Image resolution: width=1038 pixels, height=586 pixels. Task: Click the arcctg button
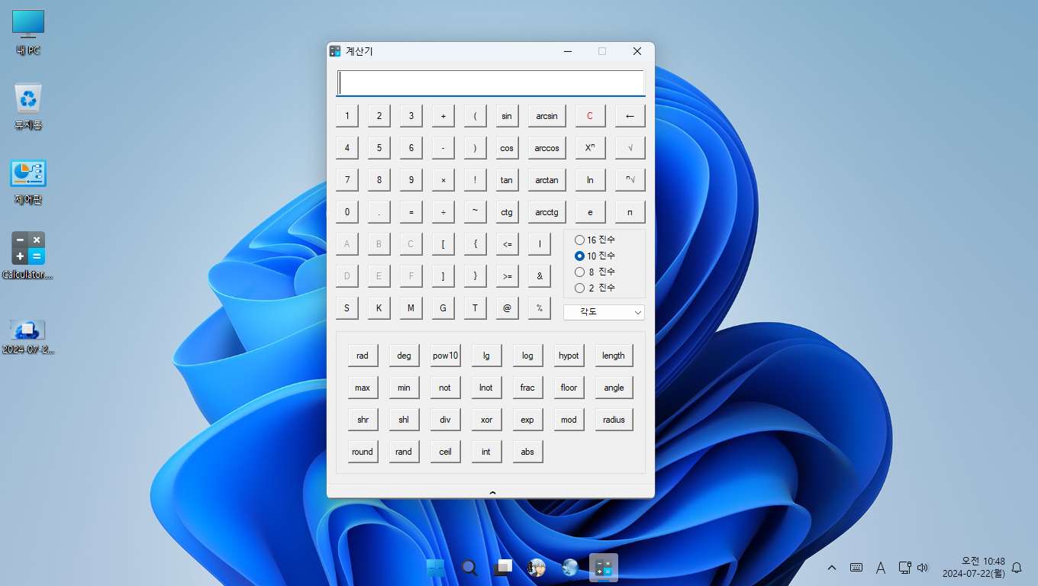[546, 212]
